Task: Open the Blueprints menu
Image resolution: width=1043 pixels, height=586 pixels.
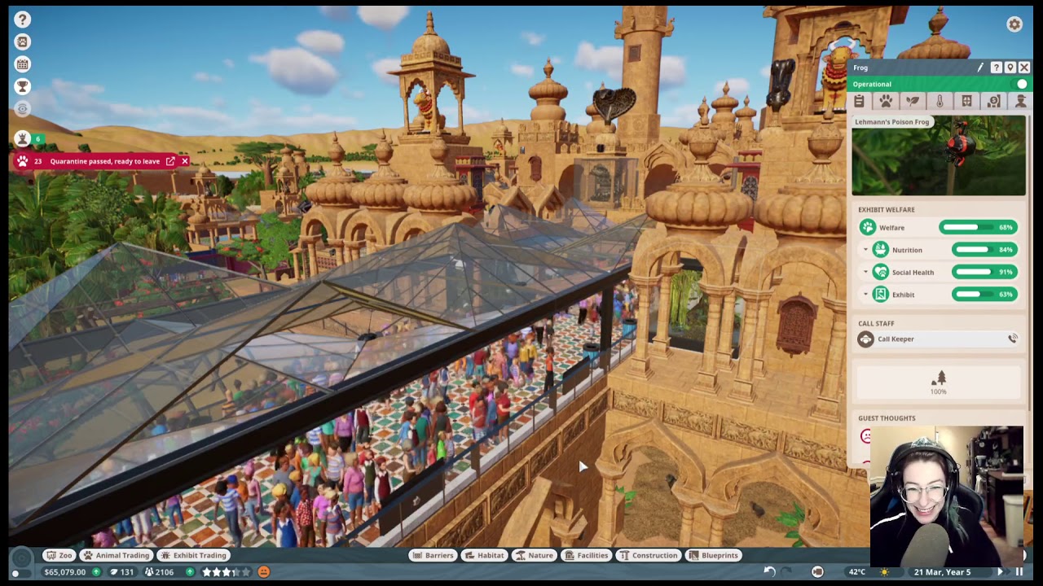Action: (x=714, y=555)
